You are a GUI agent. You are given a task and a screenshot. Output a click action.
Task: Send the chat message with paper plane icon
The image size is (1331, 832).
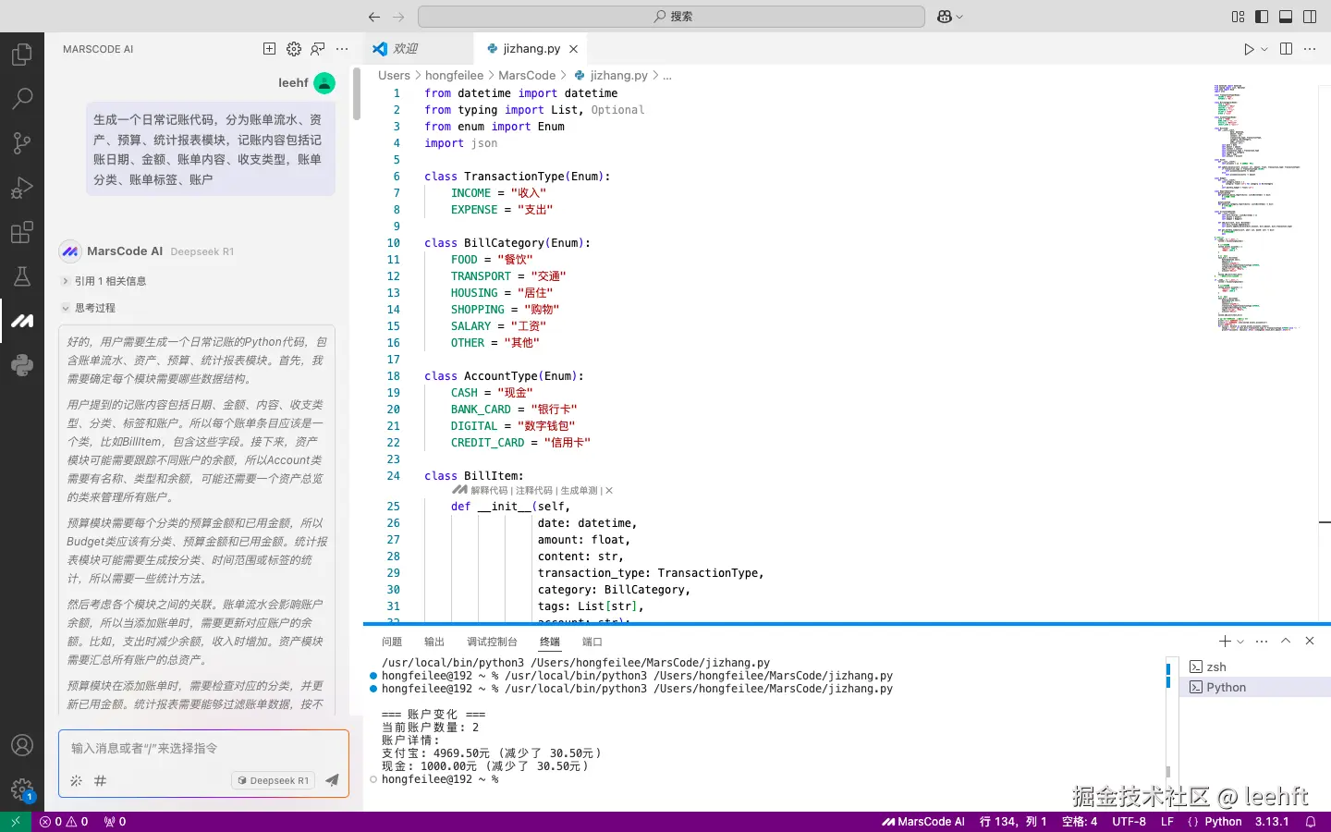click(332, 779)
